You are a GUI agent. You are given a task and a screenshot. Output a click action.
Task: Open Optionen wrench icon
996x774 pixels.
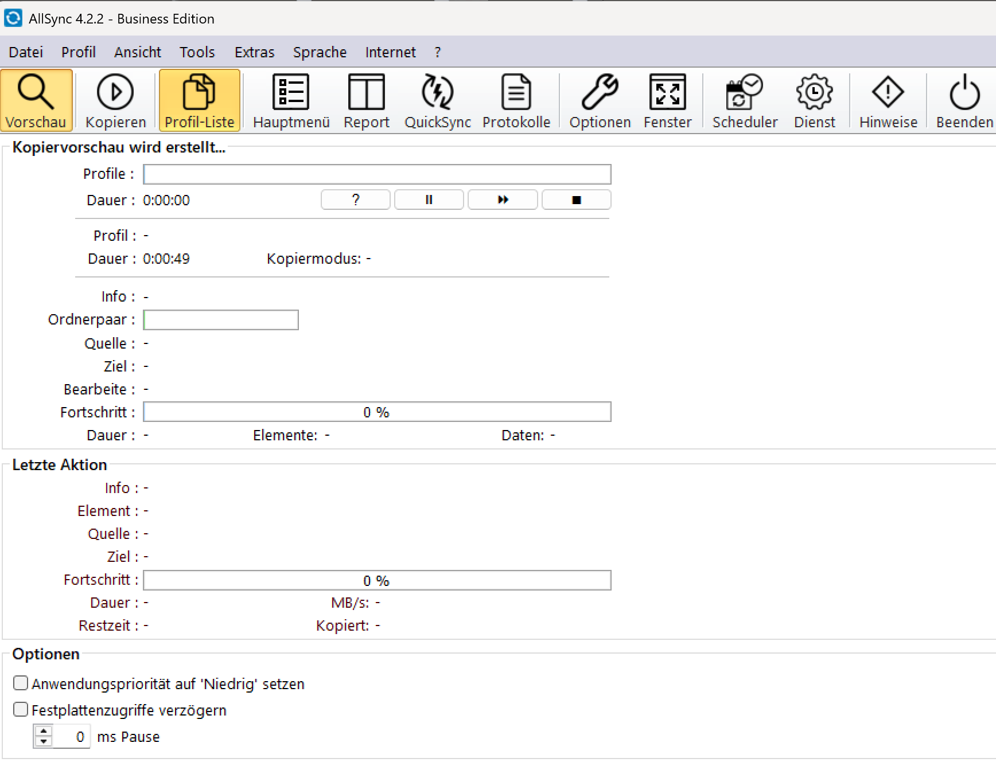(x=600, y=93)
